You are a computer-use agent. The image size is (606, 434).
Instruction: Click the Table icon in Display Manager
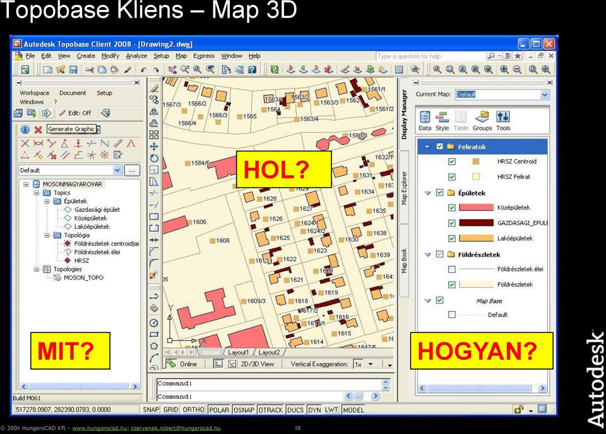[461, 121]
